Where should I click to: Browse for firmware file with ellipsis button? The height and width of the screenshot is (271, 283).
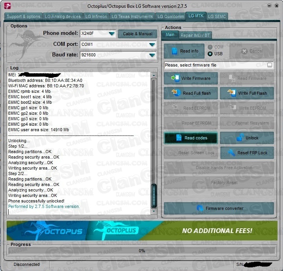click(269, 65)
